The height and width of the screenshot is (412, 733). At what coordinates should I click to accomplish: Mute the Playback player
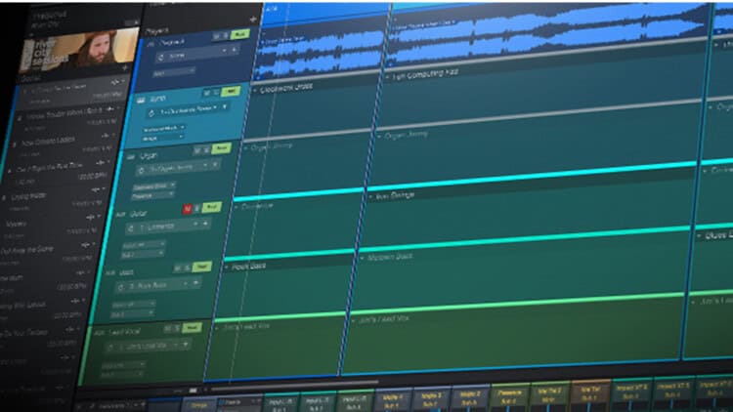(216, 36)
